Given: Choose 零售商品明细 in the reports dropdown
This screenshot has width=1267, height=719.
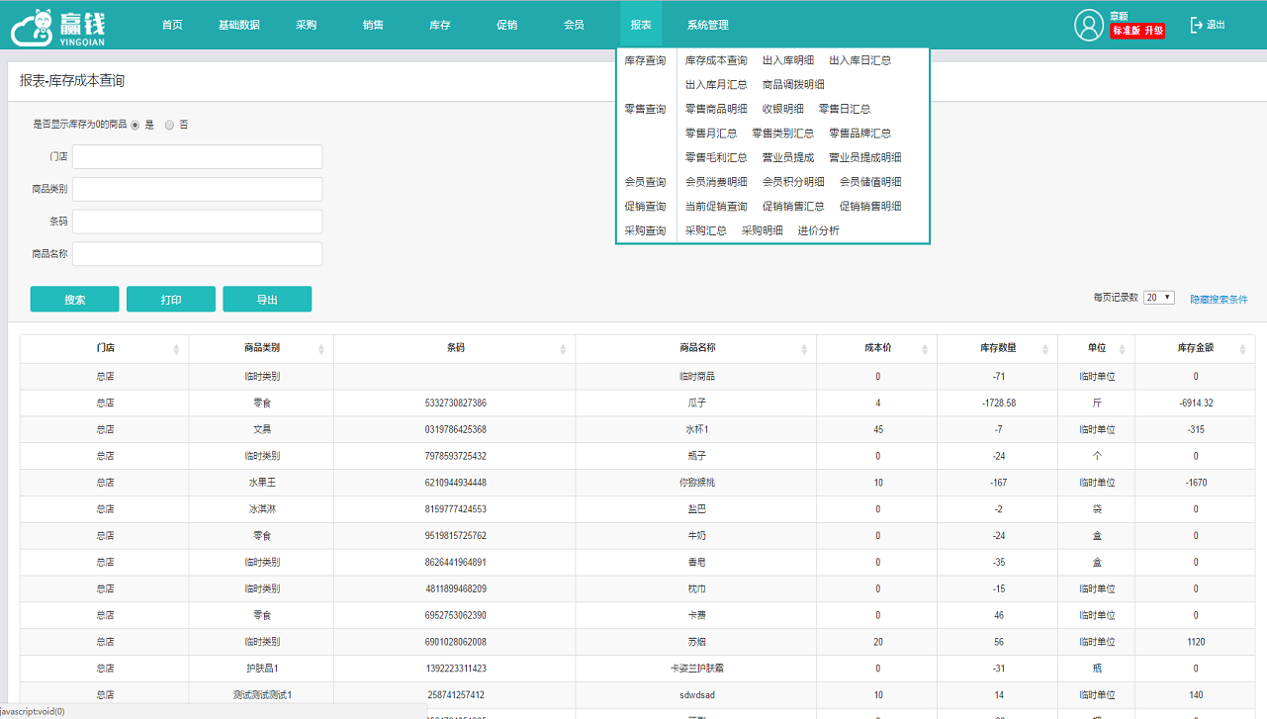Looking at the screenshot, I should pos(716,109).
